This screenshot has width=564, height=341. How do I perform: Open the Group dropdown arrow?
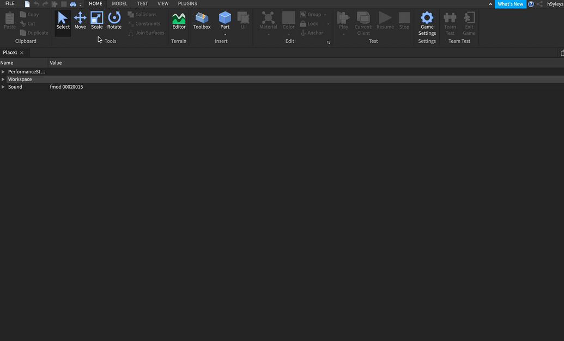point(325,15)
